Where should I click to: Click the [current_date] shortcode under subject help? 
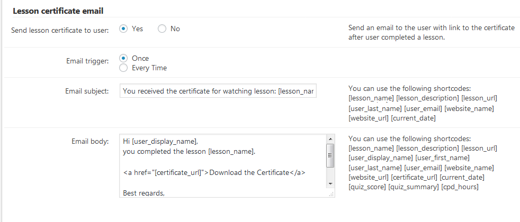point(413,118)
